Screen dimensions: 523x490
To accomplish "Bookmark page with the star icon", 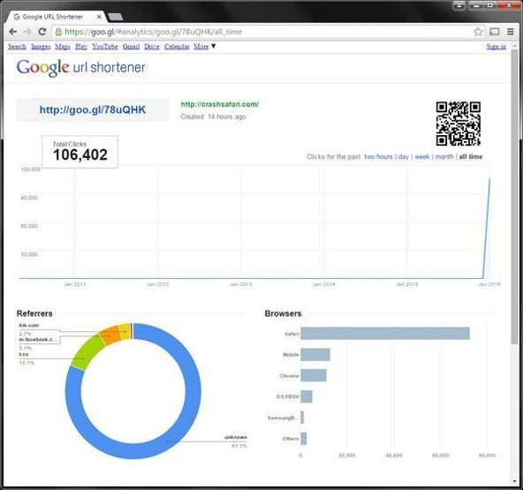I will (x=478, y=32).
